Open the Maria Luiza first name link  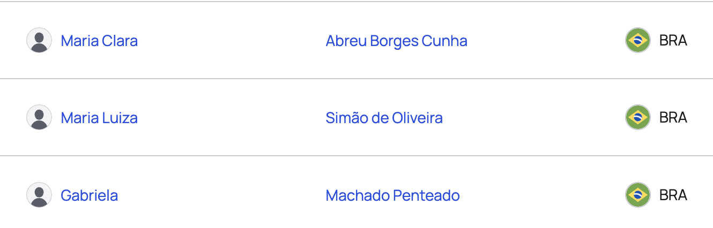99,118
